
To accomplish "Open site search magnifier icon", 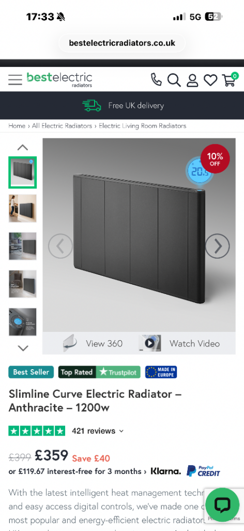I will [x=174, y=80].
